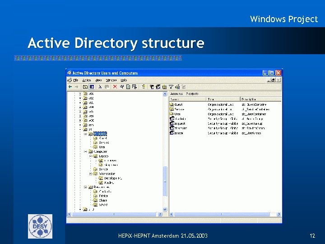Collapse the Accounts tree node
Screen dimensions: 325x244
click(x=85, y=134)
